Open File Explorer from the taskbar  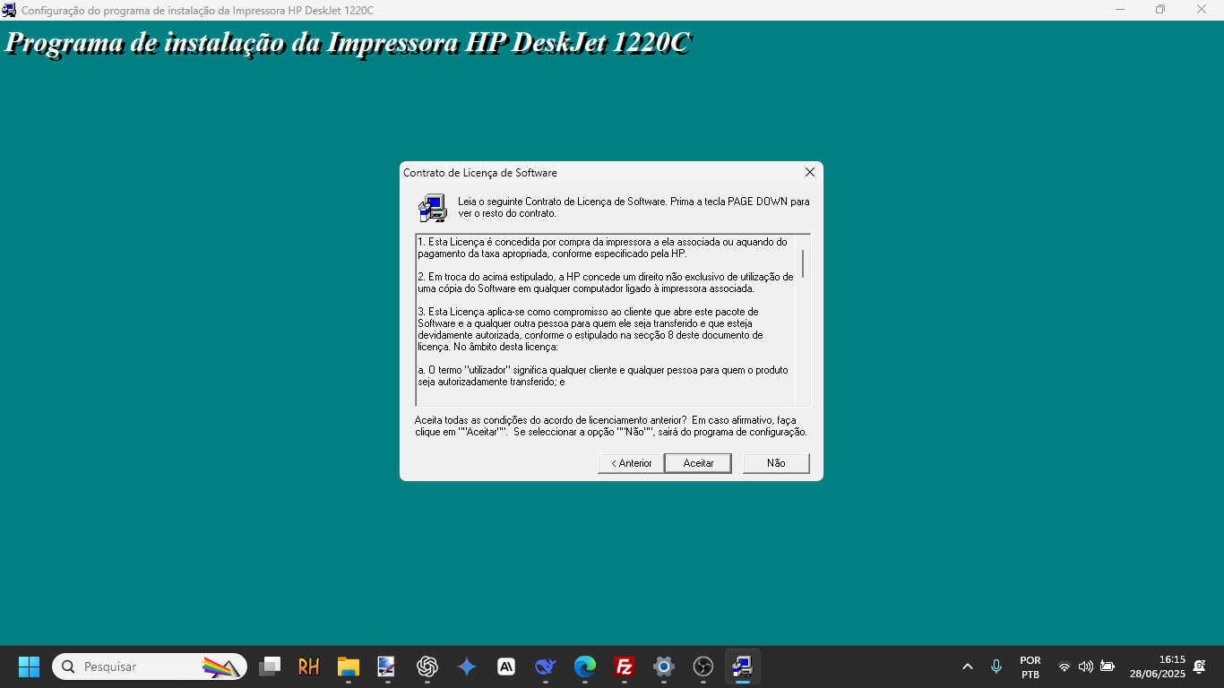[349, 666]
